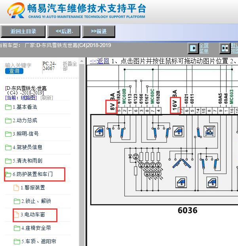
Task: Click the folder icon beside 1.基本看法
Action: point(8,107)
